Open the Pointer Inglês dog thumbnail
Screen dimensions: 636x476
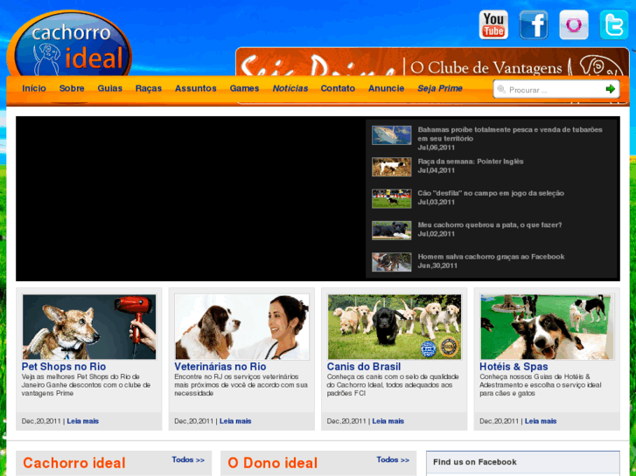[391, 167]
